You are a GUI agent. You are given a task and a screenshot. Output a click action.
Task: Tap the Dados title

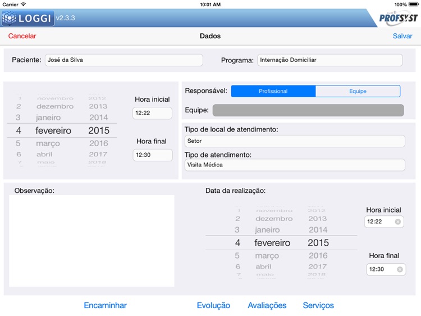click(210, 36)
